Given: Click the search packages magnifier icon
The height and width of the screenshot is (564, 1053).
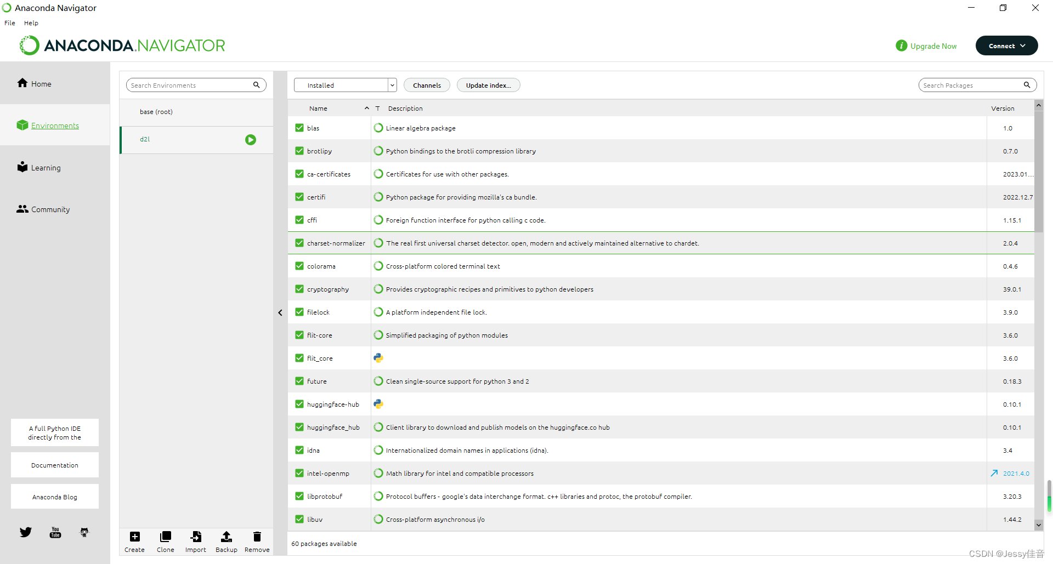Looking at the screenshot, I should [1027, 85].
